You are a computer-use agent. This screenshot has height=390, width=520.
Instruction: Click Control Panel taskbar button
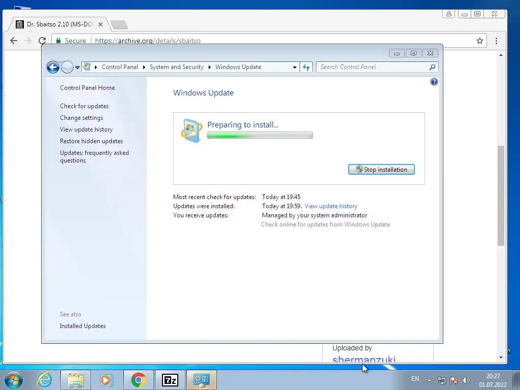[202, 380]
